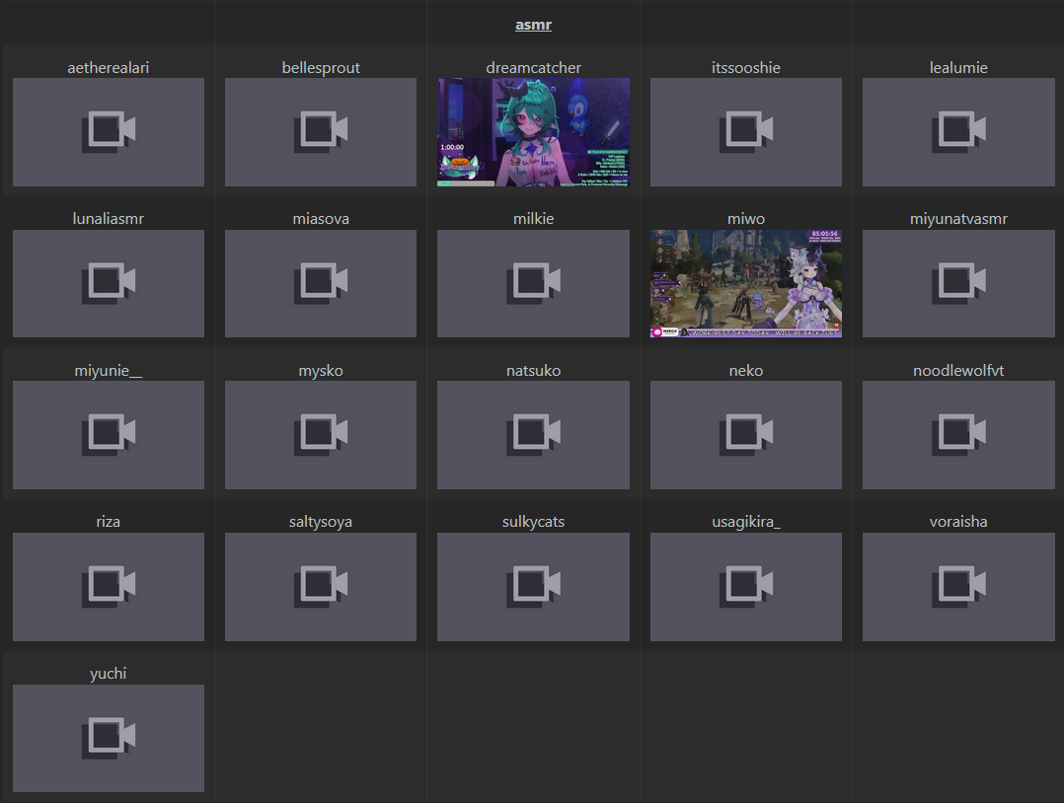This screenshot has width=1064, height=803.
Task: Select the miasova channel name
Action: click(321, 219)
